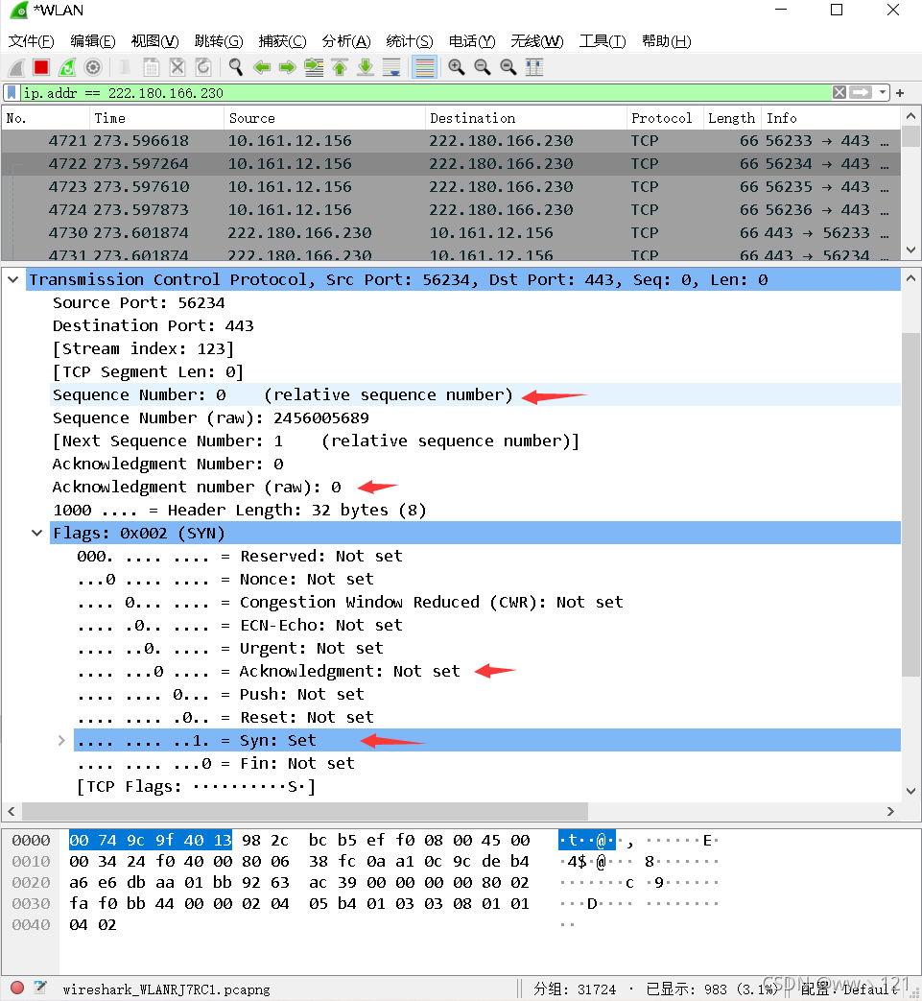Image resolution: width=922 pixels, height=1001 pixels.
Task: Go to the first packet
Action: point(340,67)
